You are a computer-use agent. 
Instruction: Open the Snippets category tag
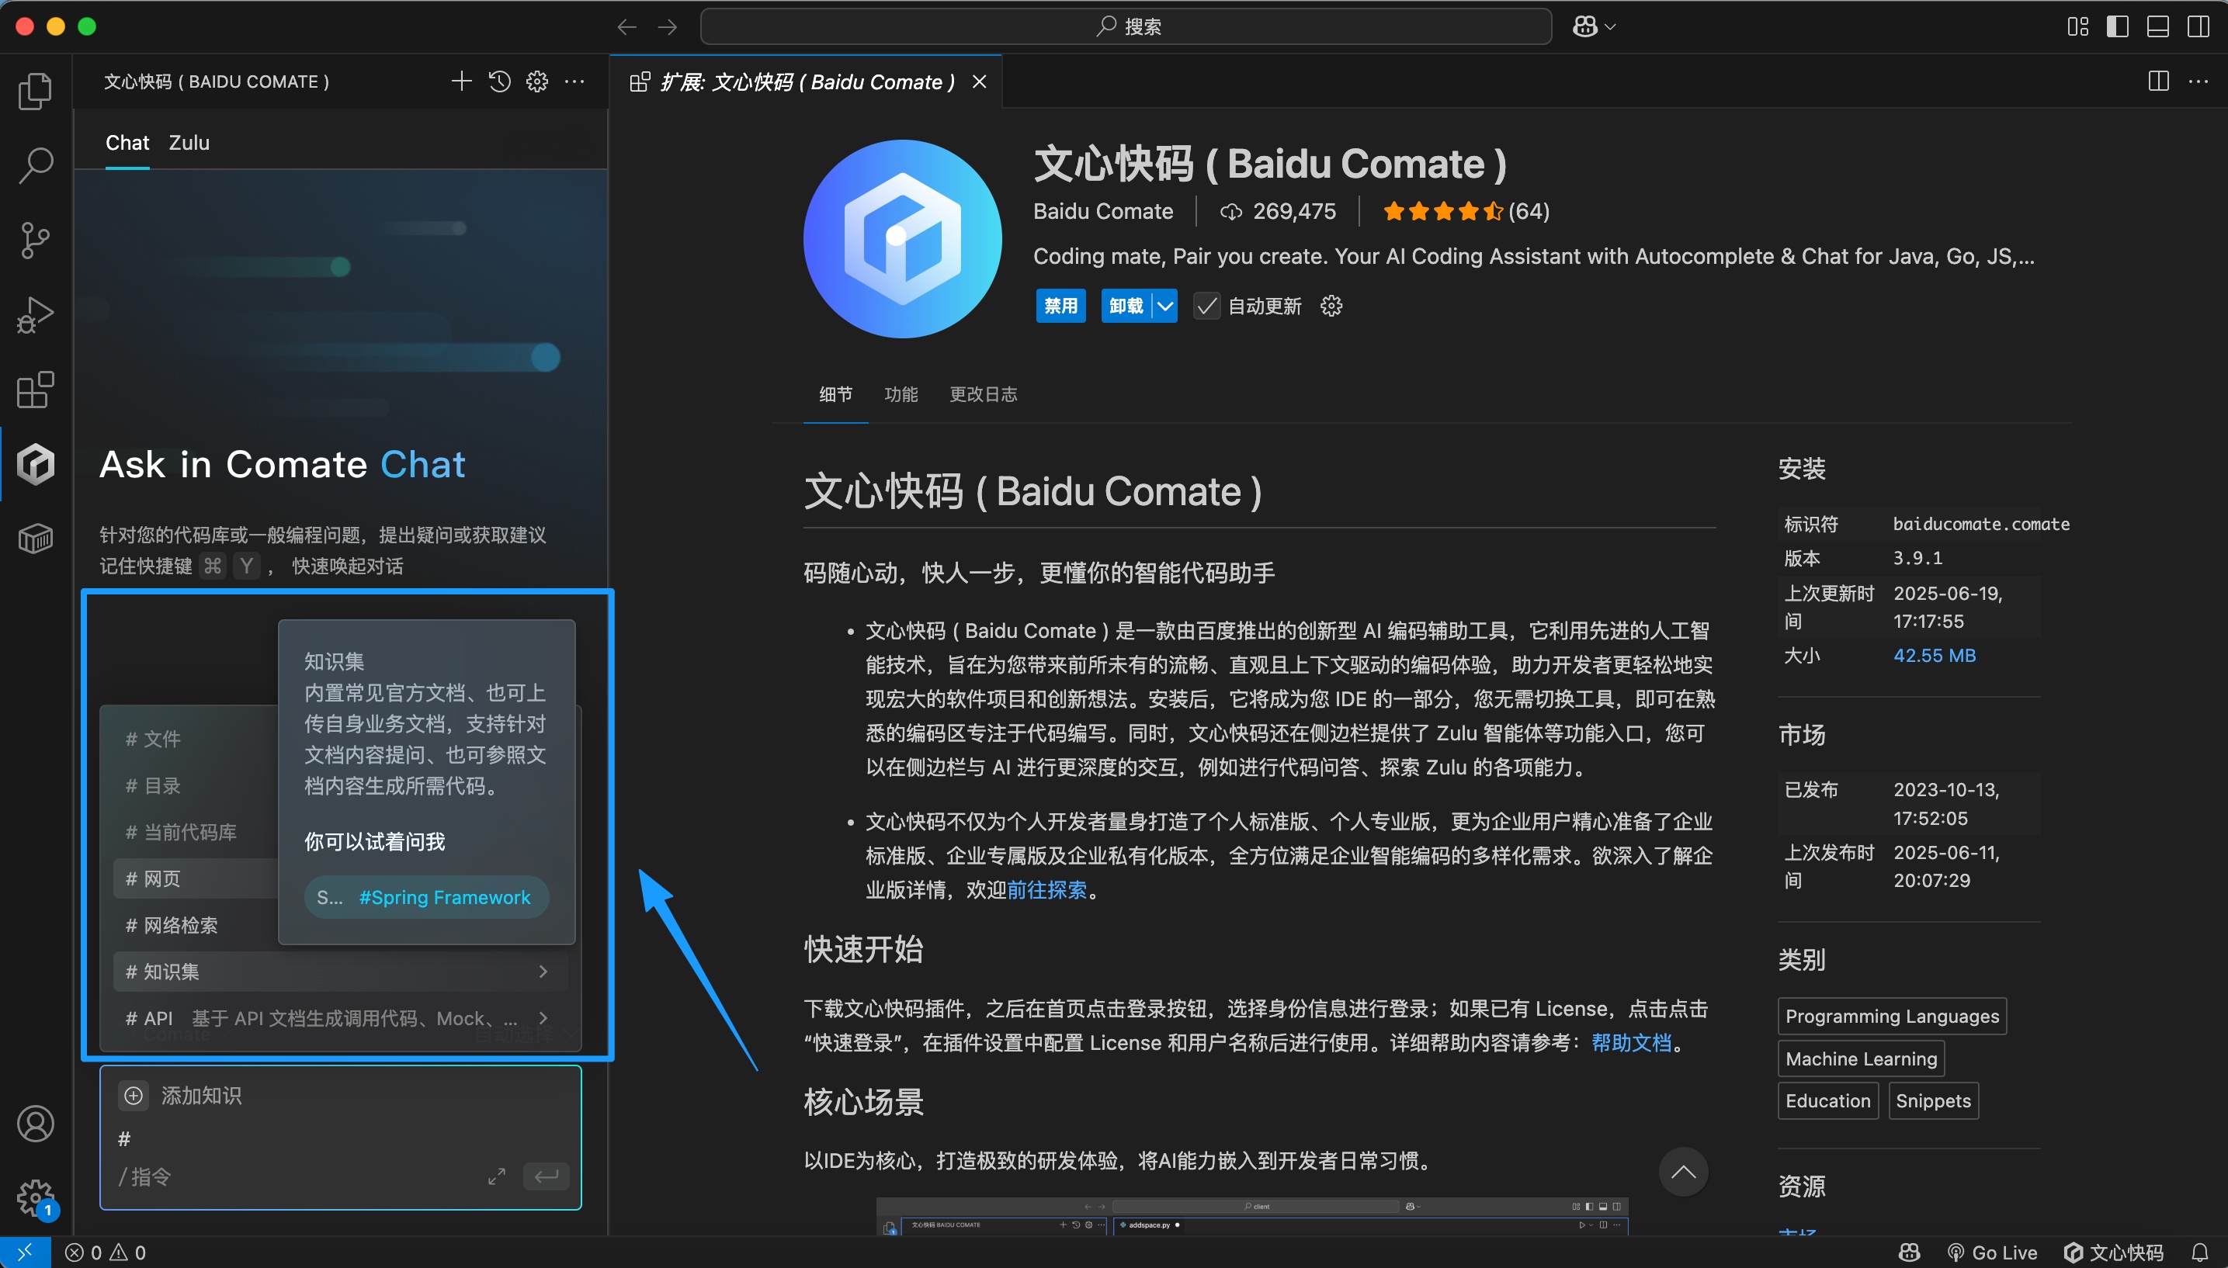coord(1933,1101)
